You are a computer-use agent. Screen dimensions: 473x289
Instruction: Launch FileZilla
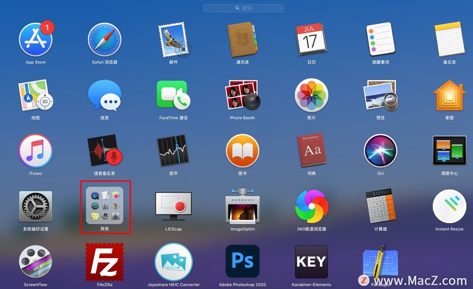(105, 262)
